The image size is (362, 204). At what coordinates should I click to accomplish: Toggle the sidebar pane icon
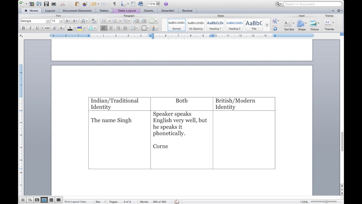click(x=123, y=4)
